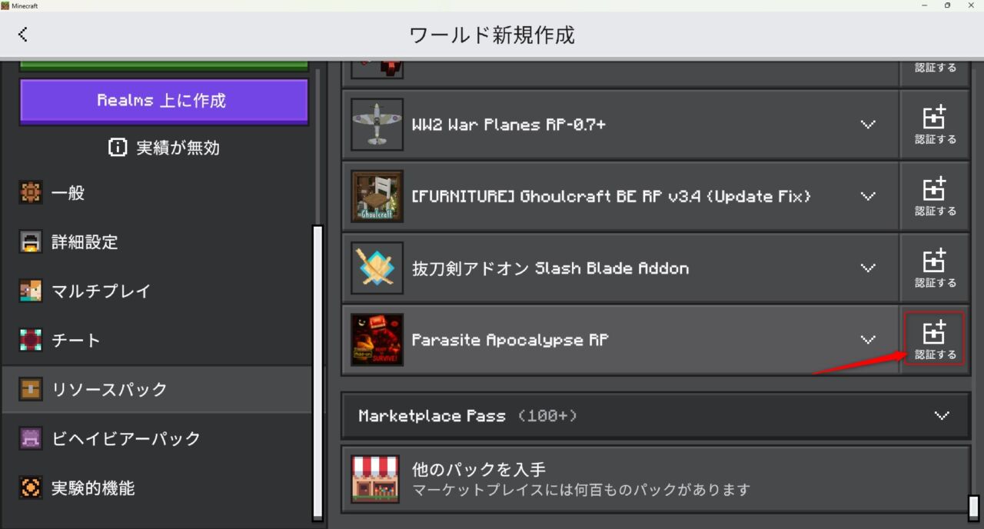Click the ワールド新規作成 title text

pos(492,35)
